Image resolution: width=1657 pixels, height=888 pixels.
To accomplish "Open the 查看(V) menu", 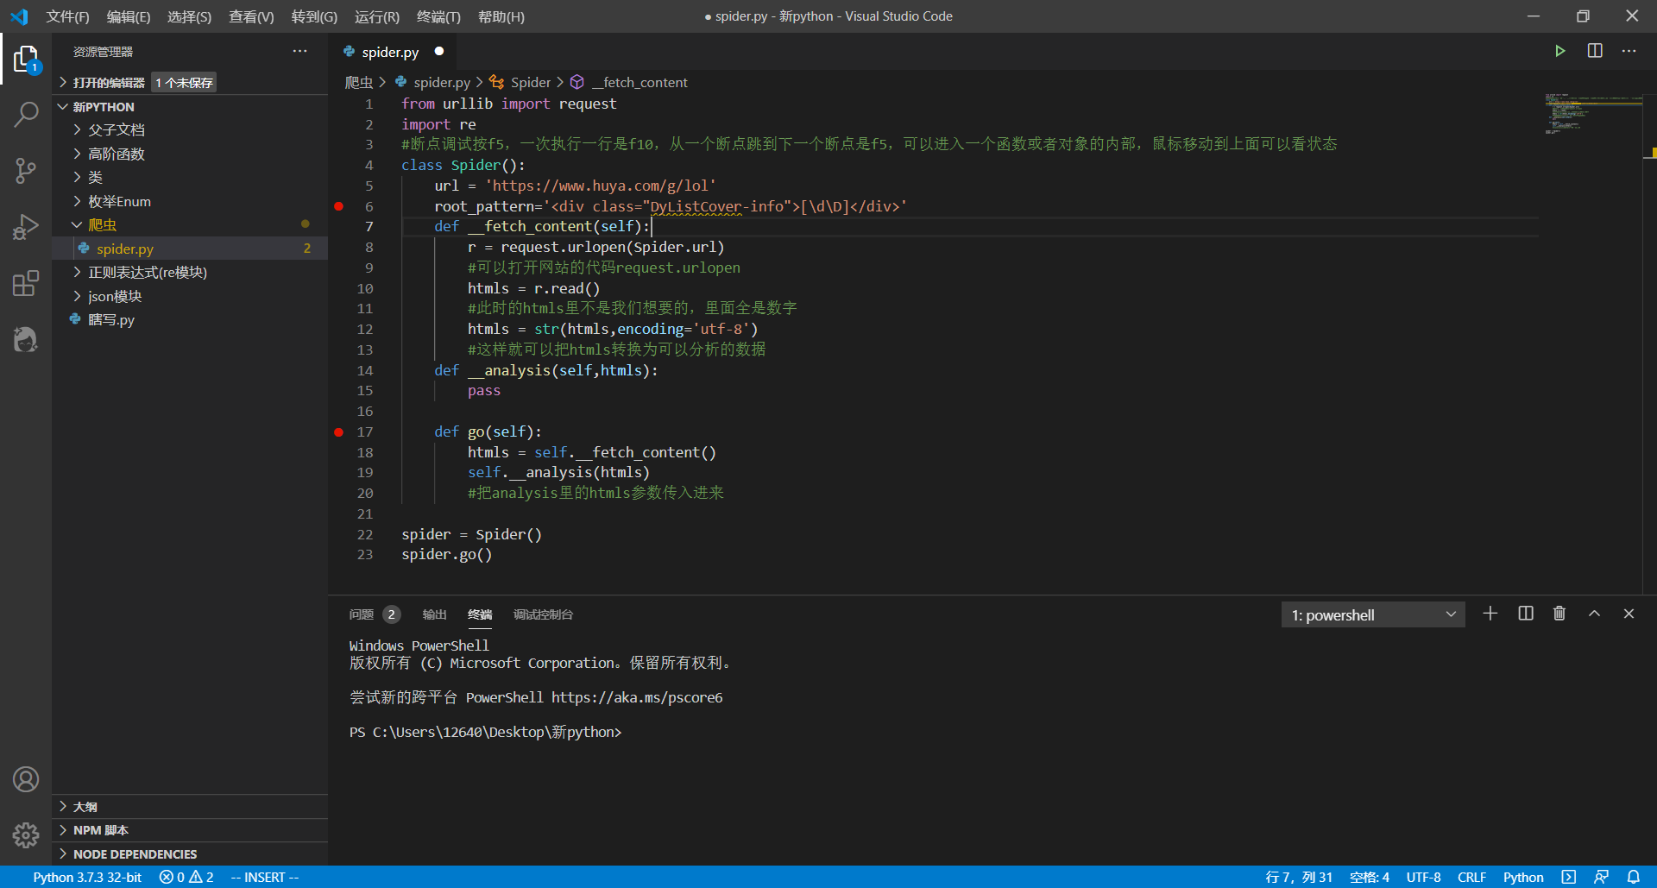I will [251, 16].
